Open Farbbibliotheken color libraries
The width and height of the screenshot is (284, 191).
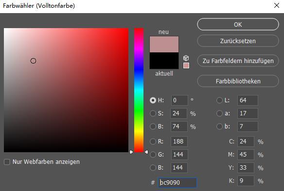[x=238, y=81]
